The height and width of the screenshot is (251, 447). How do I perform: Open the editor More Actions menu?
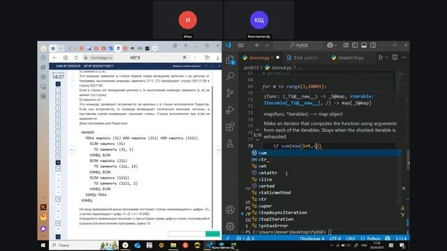click(404, 57)
